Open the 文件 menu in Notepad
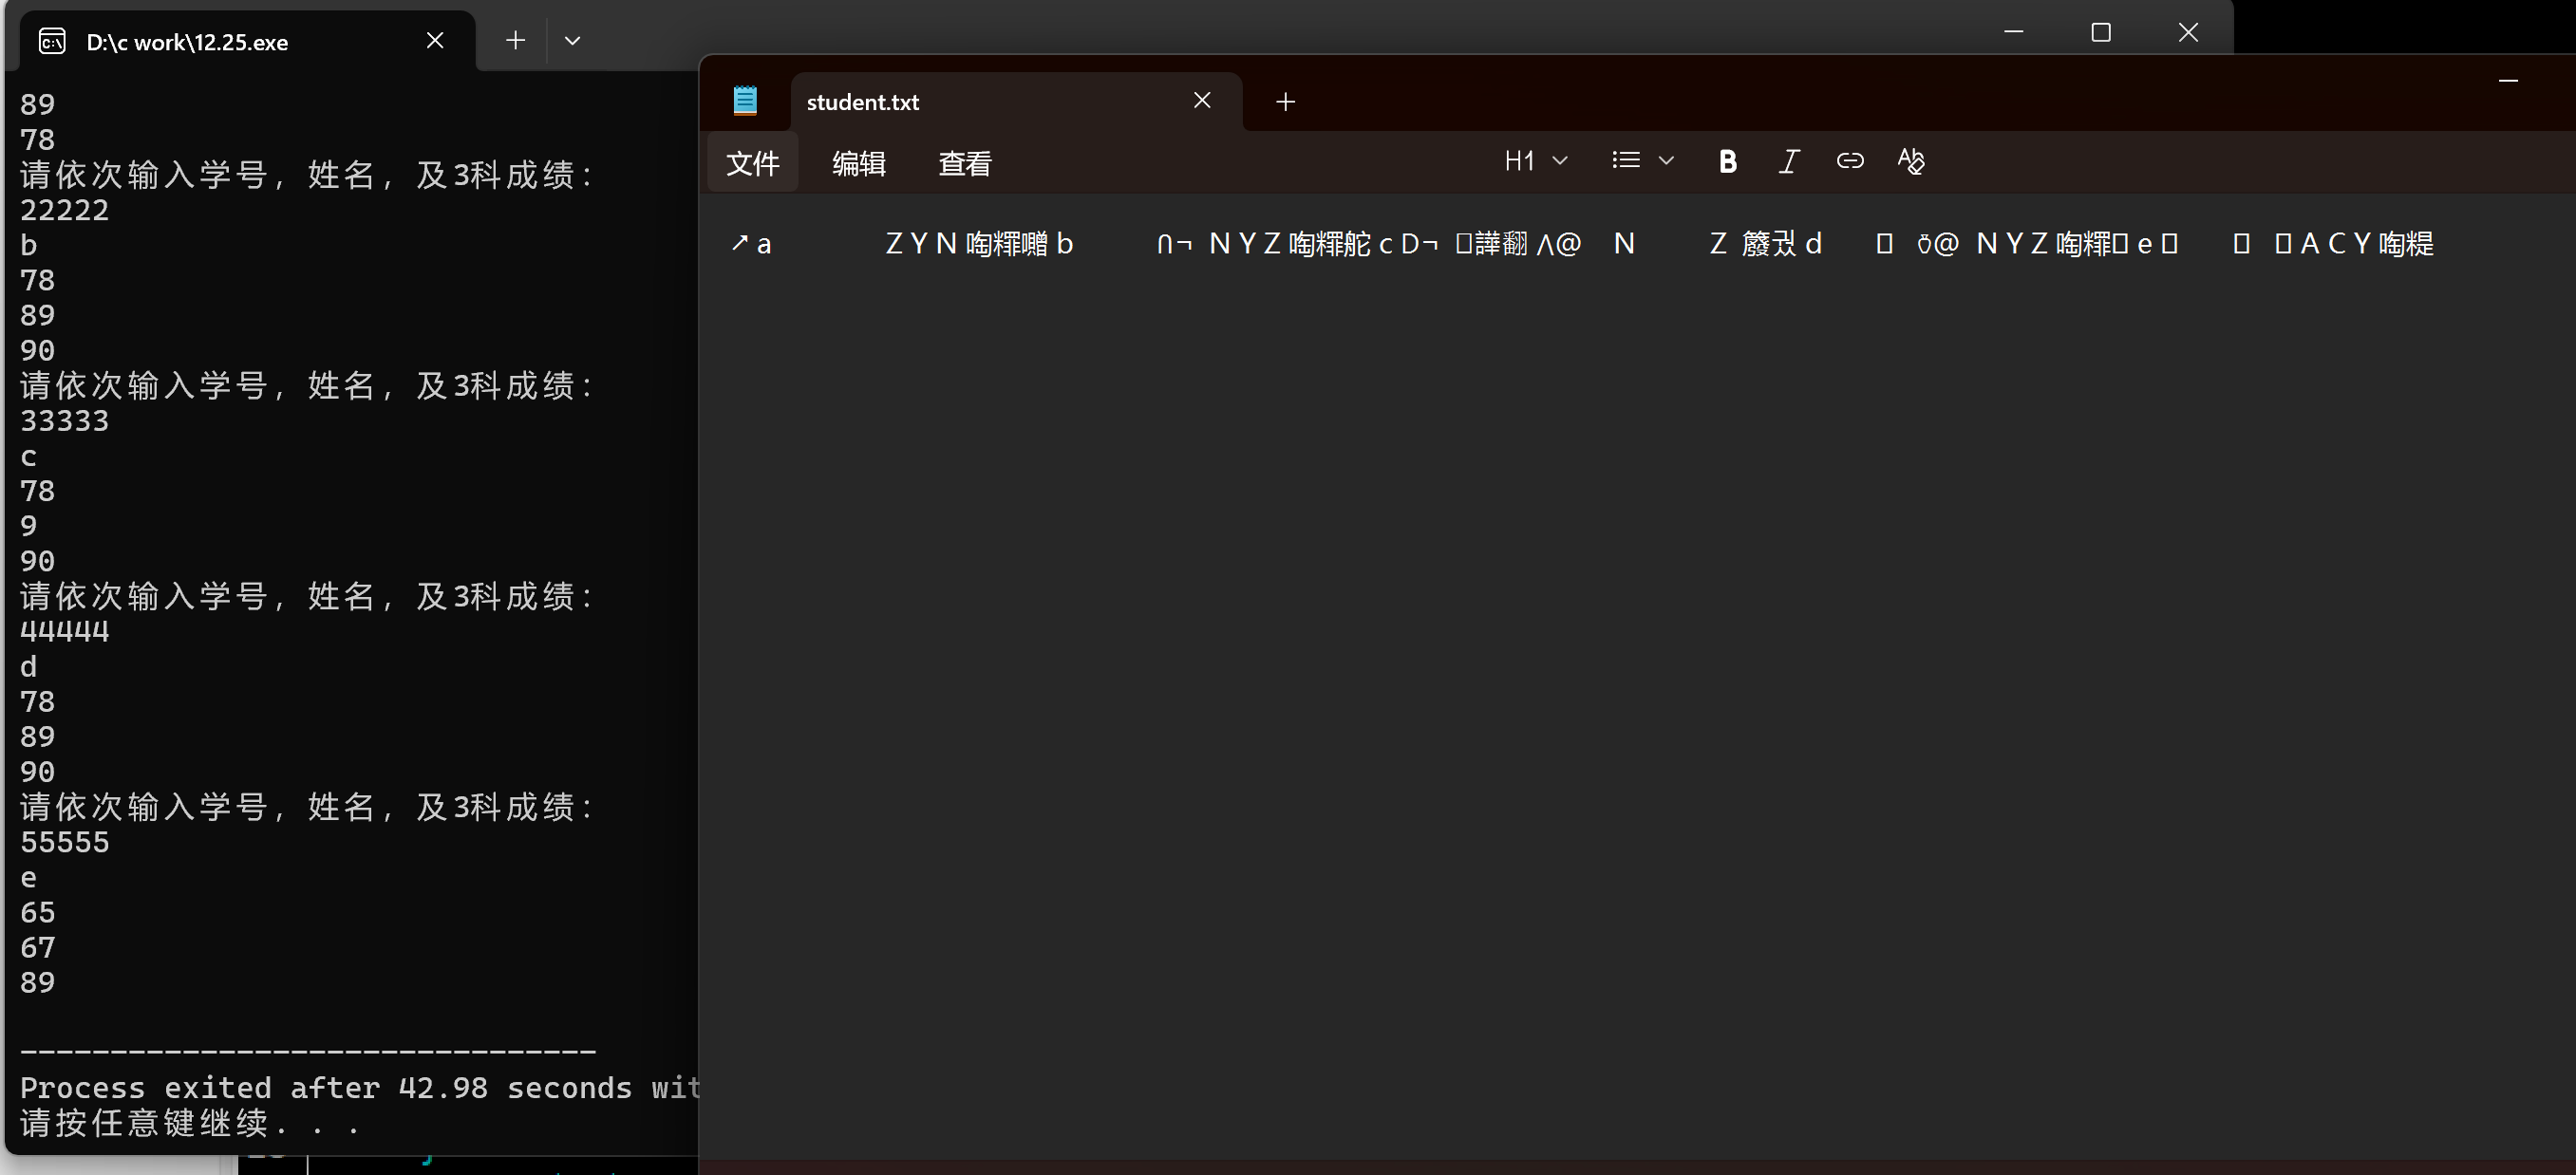Viewport: 2576px width, 1175px height. point(752,162)
